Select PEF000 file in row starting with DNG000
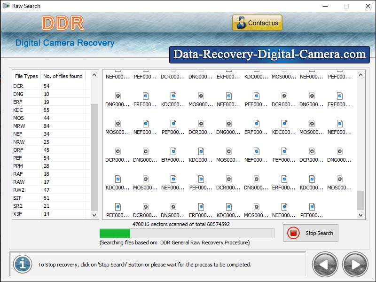 coord(256,100)
